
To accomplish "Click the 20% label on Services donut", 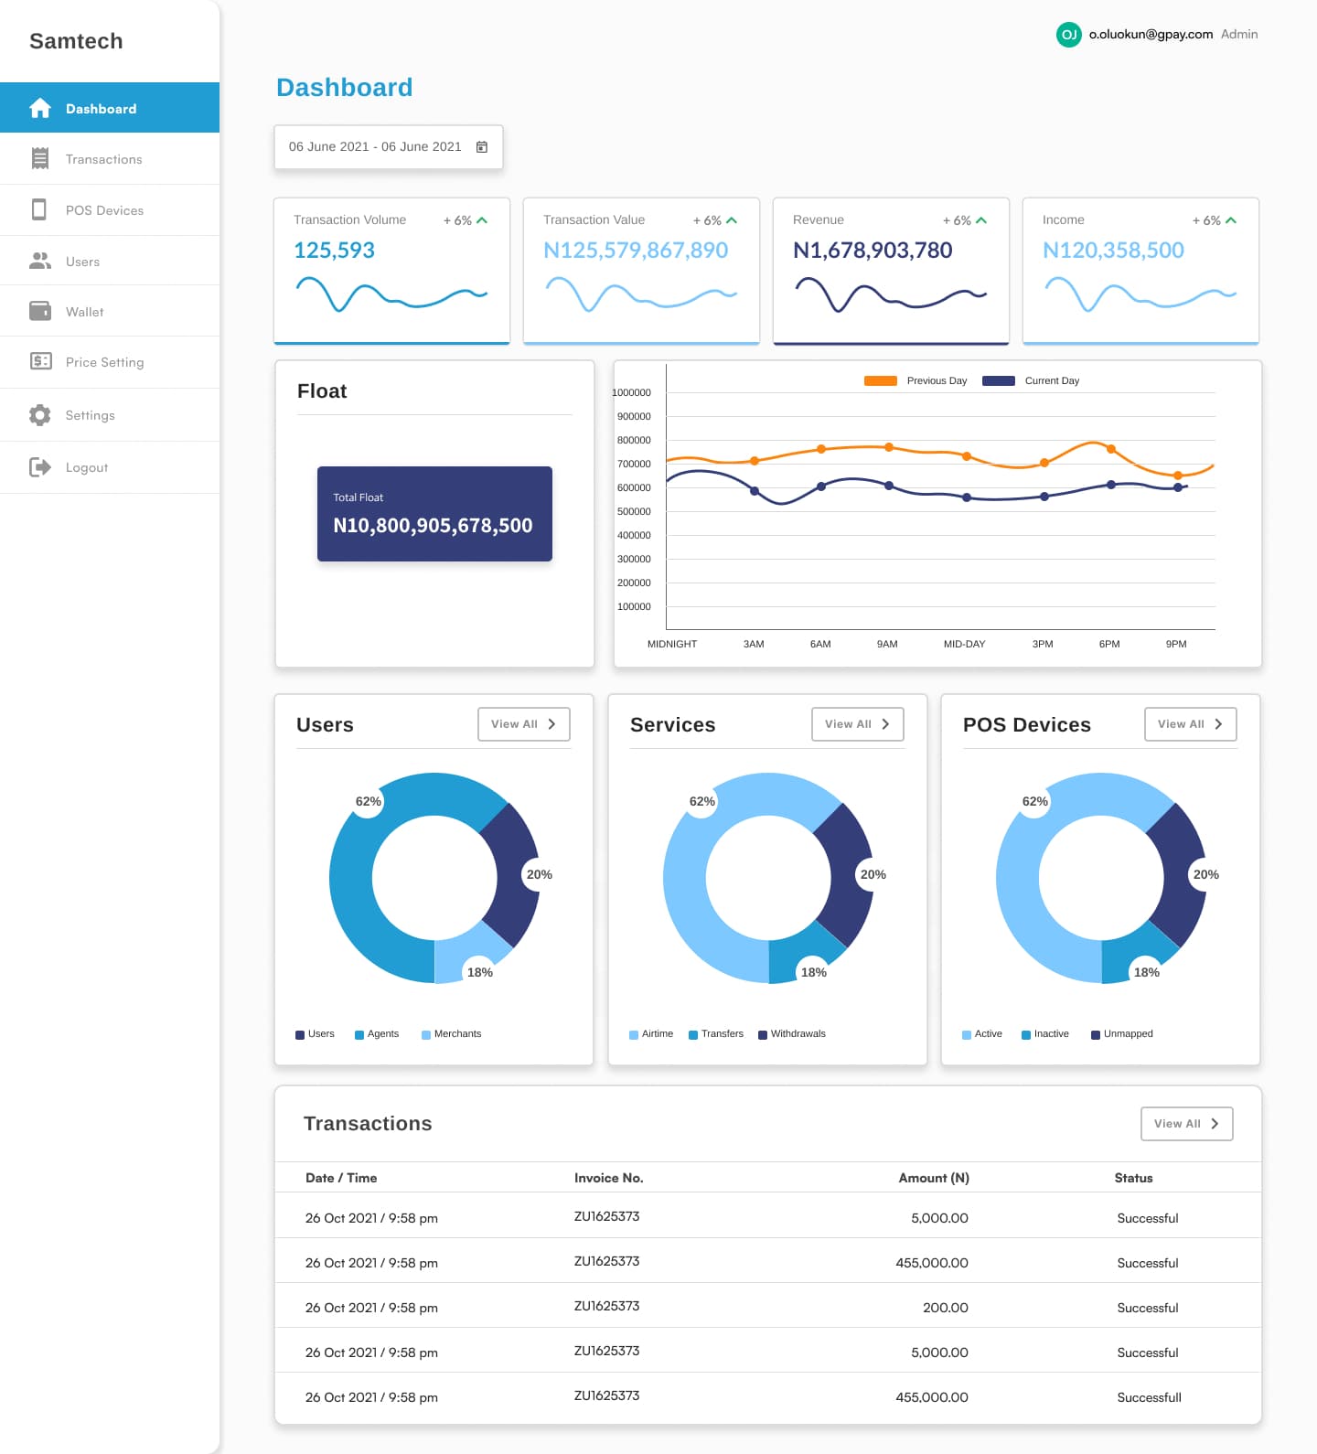I will coord(873,875).
